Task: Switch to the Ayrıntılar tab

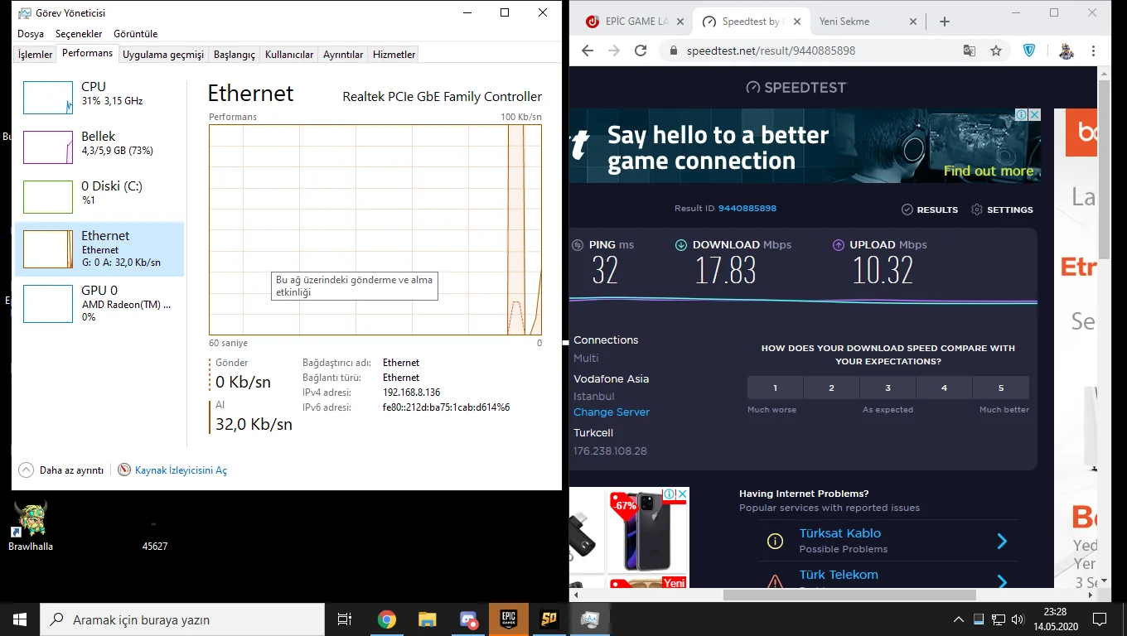Action: point(343,55)
